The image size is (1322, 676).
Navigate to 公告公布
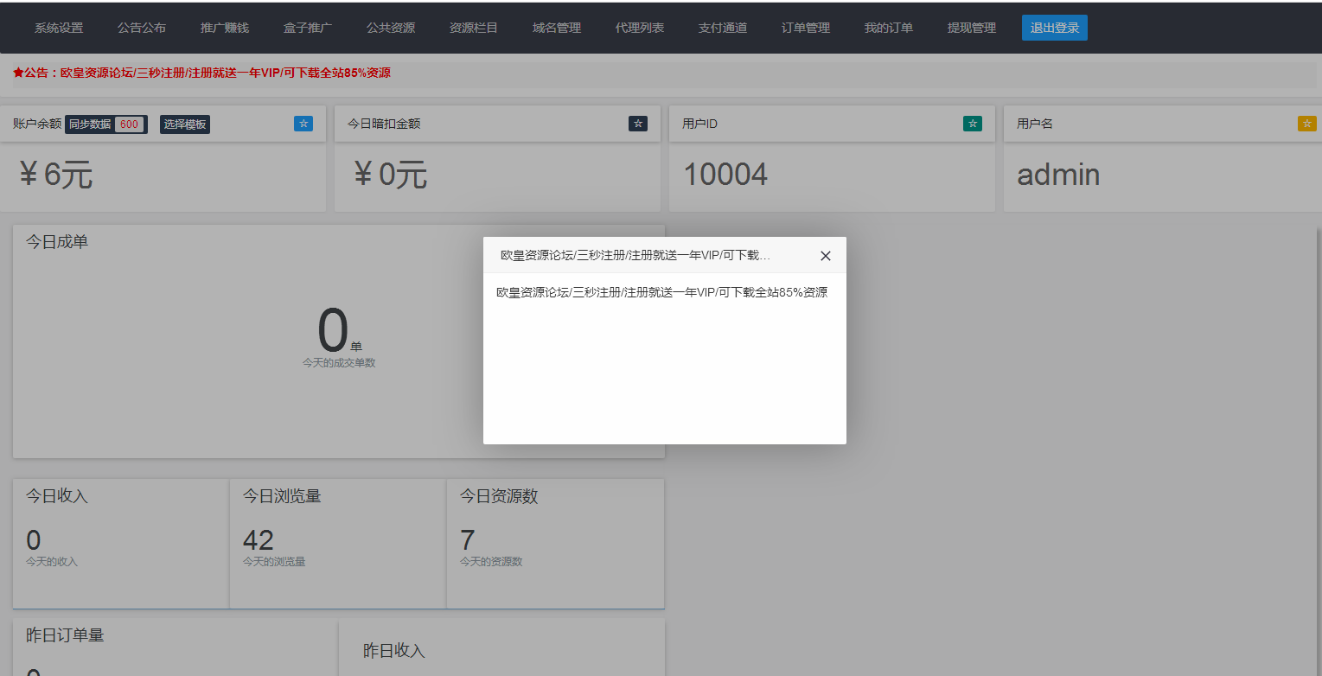141,27
